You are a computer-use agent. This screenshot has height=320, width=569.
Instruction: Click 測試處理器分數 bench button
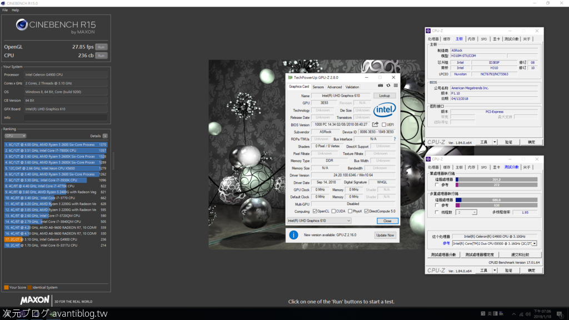click(443, 254)
